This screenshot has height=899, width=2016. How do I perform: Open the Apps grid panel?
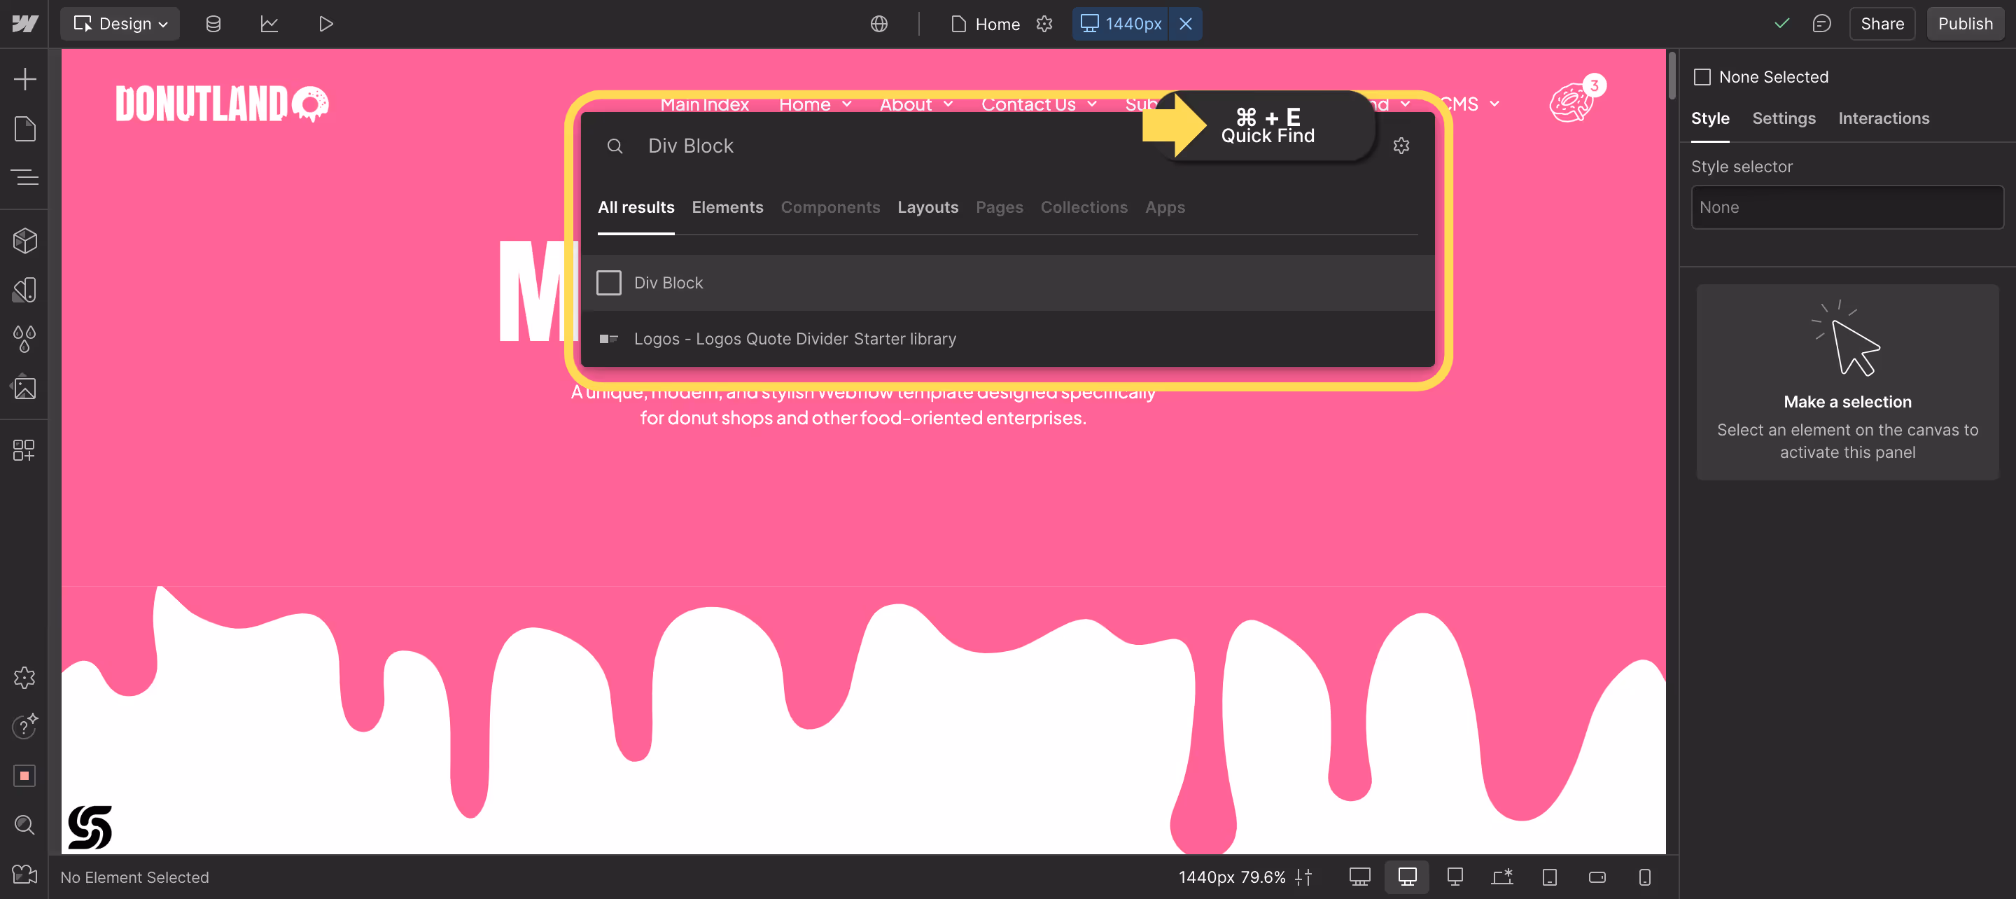tap(24, 449)
